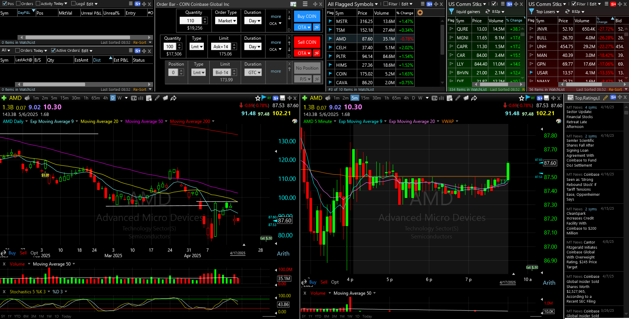Click buy Quantity input field

(x=190, y=21)
